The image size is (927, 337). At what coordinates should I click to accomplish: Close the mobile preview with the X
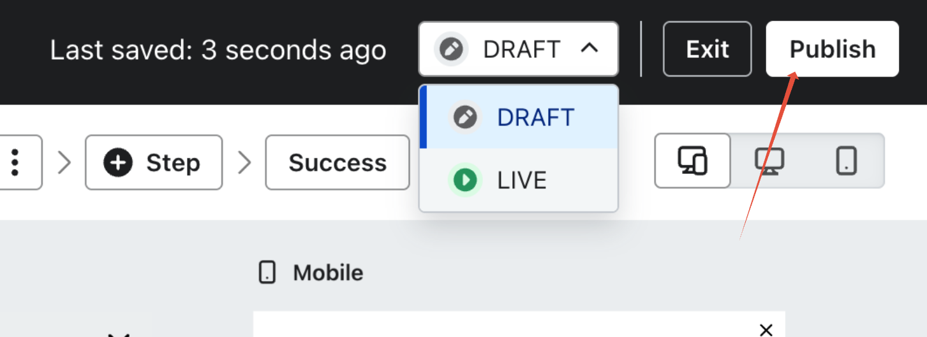pos(766,329)
